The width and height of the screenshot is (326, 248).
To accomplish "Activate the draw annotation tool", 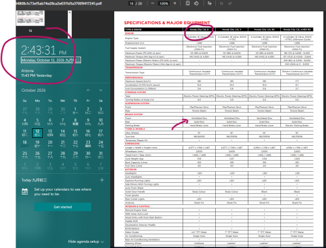I will (209, 3).
